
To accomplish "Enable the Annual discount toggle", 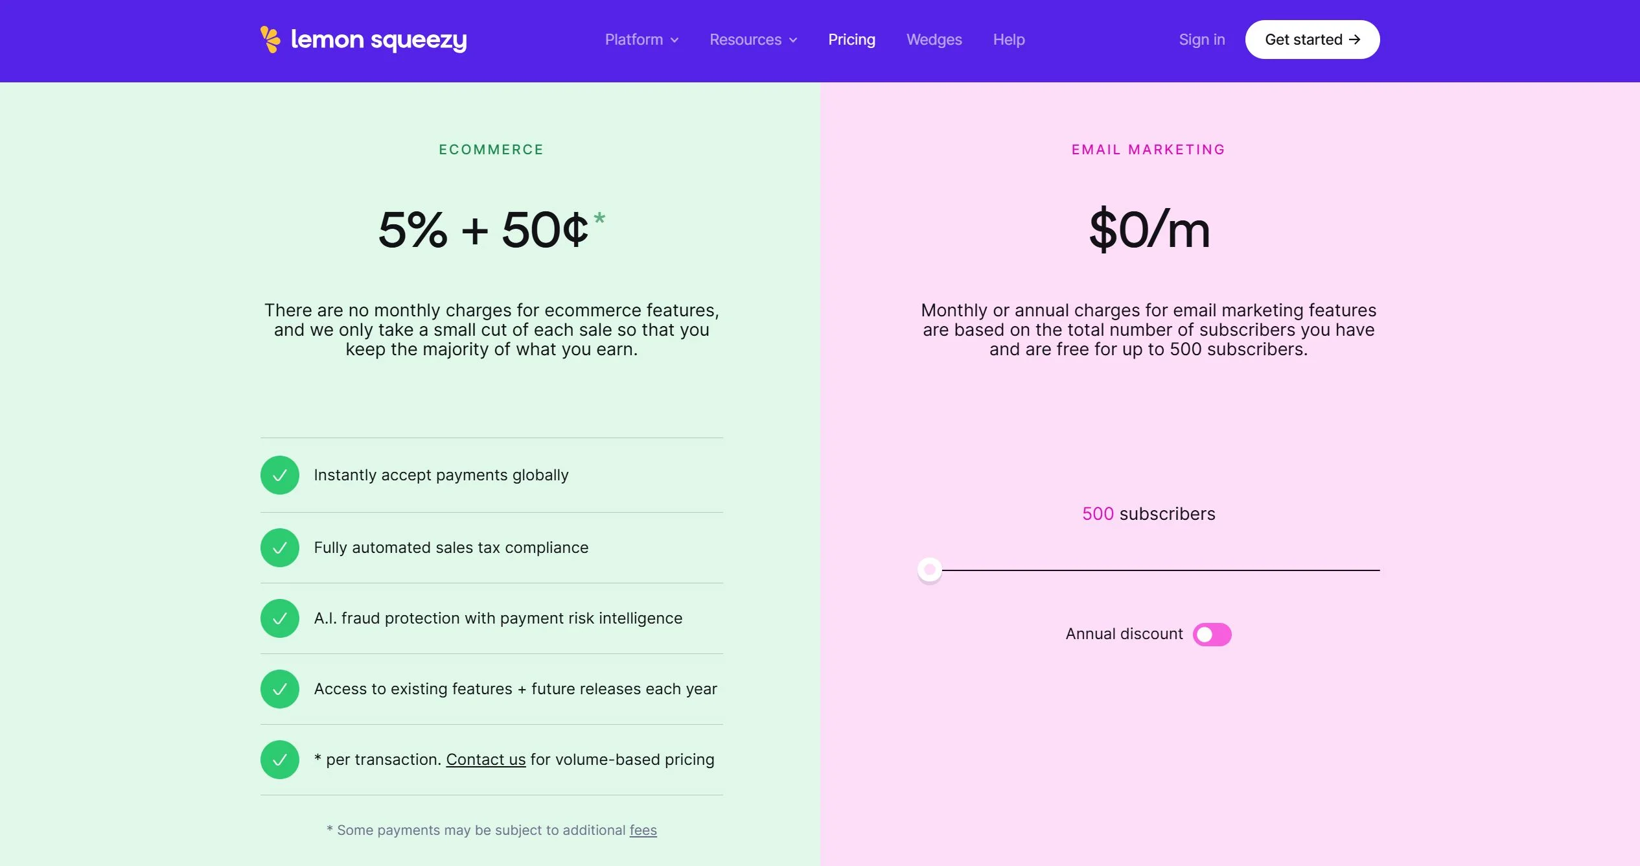I will (1212, 634).
